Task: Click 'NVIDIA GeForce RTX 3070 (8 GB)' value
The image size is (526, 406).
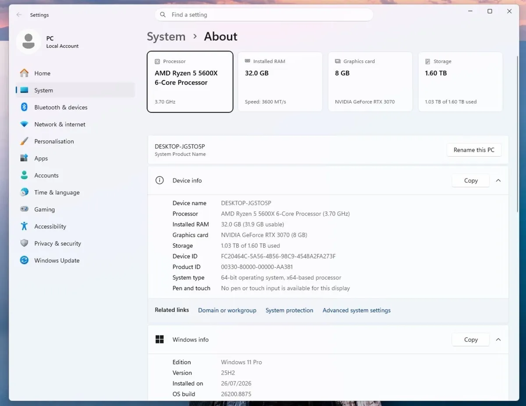Action: point(264,235)
